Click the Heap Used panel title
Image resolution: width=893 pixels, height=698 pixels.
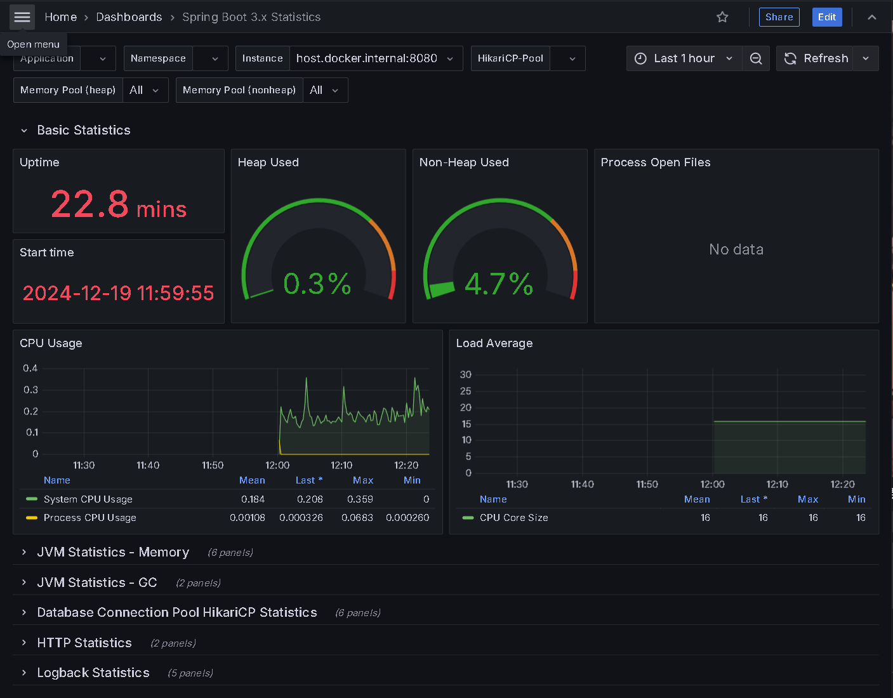tap(268, 162)
